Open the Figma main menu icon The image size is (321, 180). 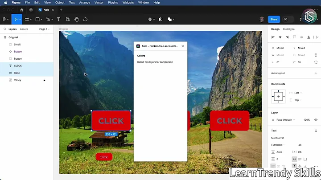point(4,19)
